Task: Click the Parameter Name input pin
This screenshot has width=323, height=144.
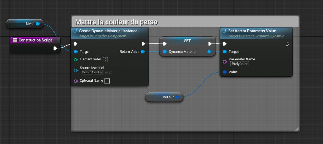Action: tap(225, 62)
